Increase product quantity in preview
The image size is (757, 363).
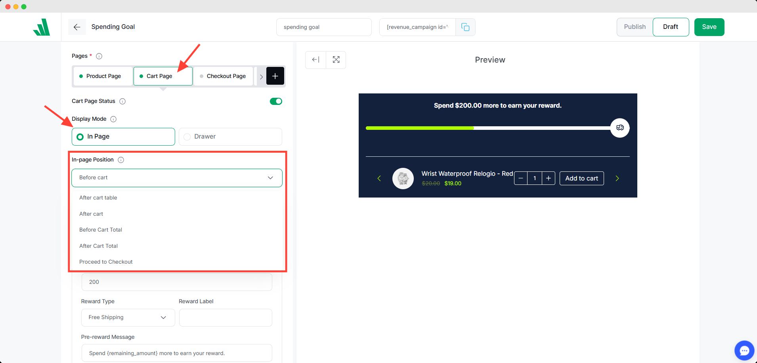coord(549,179)
